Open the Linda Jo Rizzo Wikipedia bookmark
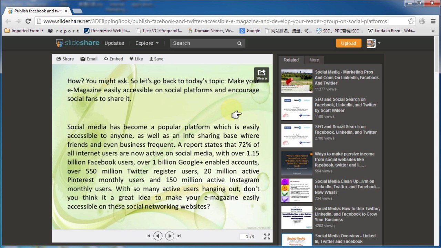441x248 pixels. point(391,31)
